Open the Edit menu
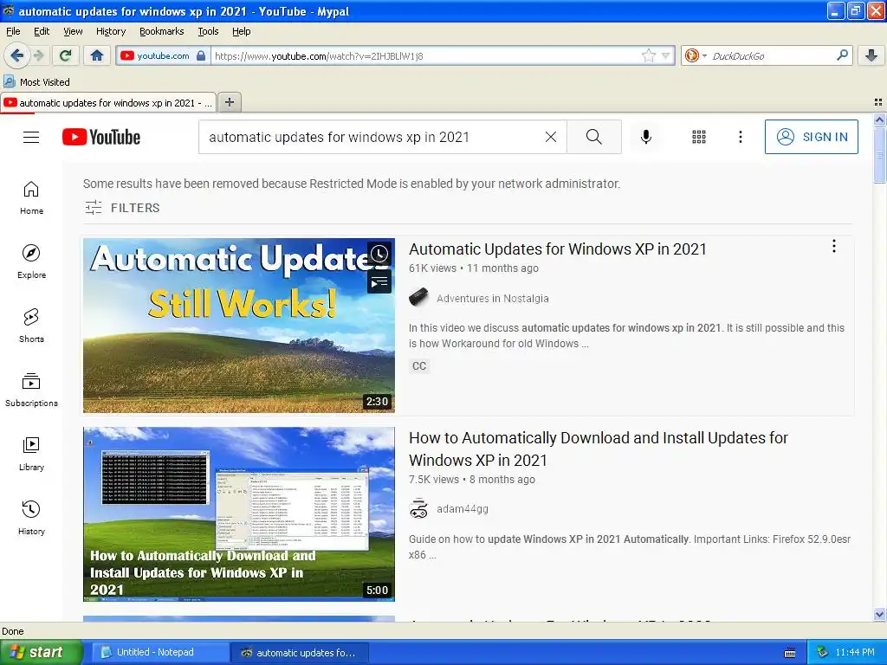 pyautogui.click(x=42, y=31)
